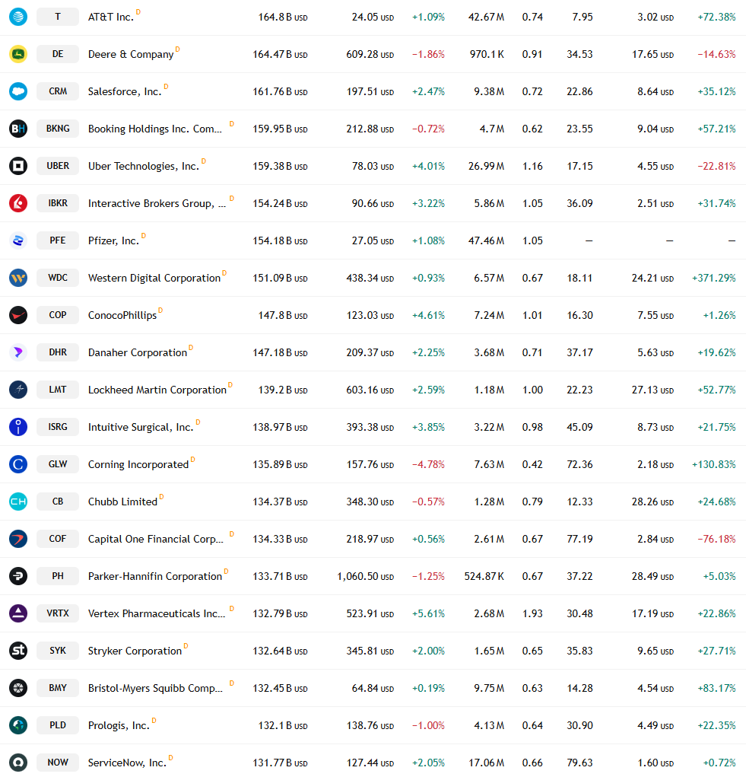The height and width of the screenshot is (777, 746).
Task: Select the ISRG ticker badge
Action: [x=58, y=427]
